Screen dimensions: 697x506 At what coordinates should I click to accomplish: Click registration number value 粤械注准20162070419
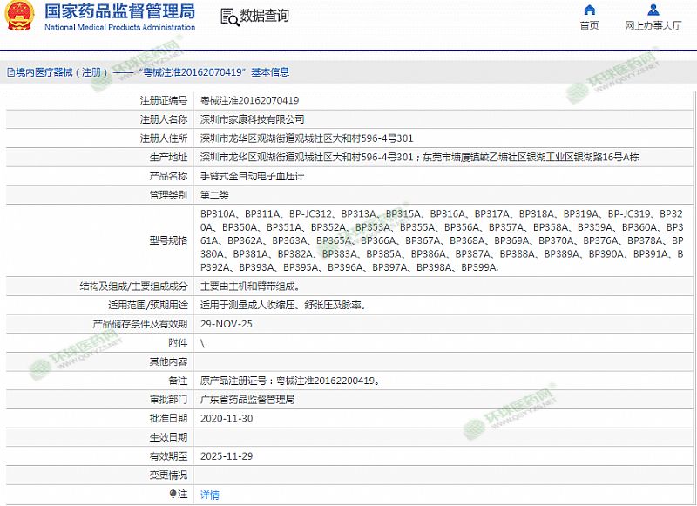[x=249, y=100]
